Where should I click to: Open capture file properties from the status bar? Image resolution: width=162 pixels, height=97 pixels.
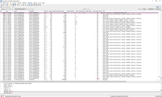click(3, 96)
